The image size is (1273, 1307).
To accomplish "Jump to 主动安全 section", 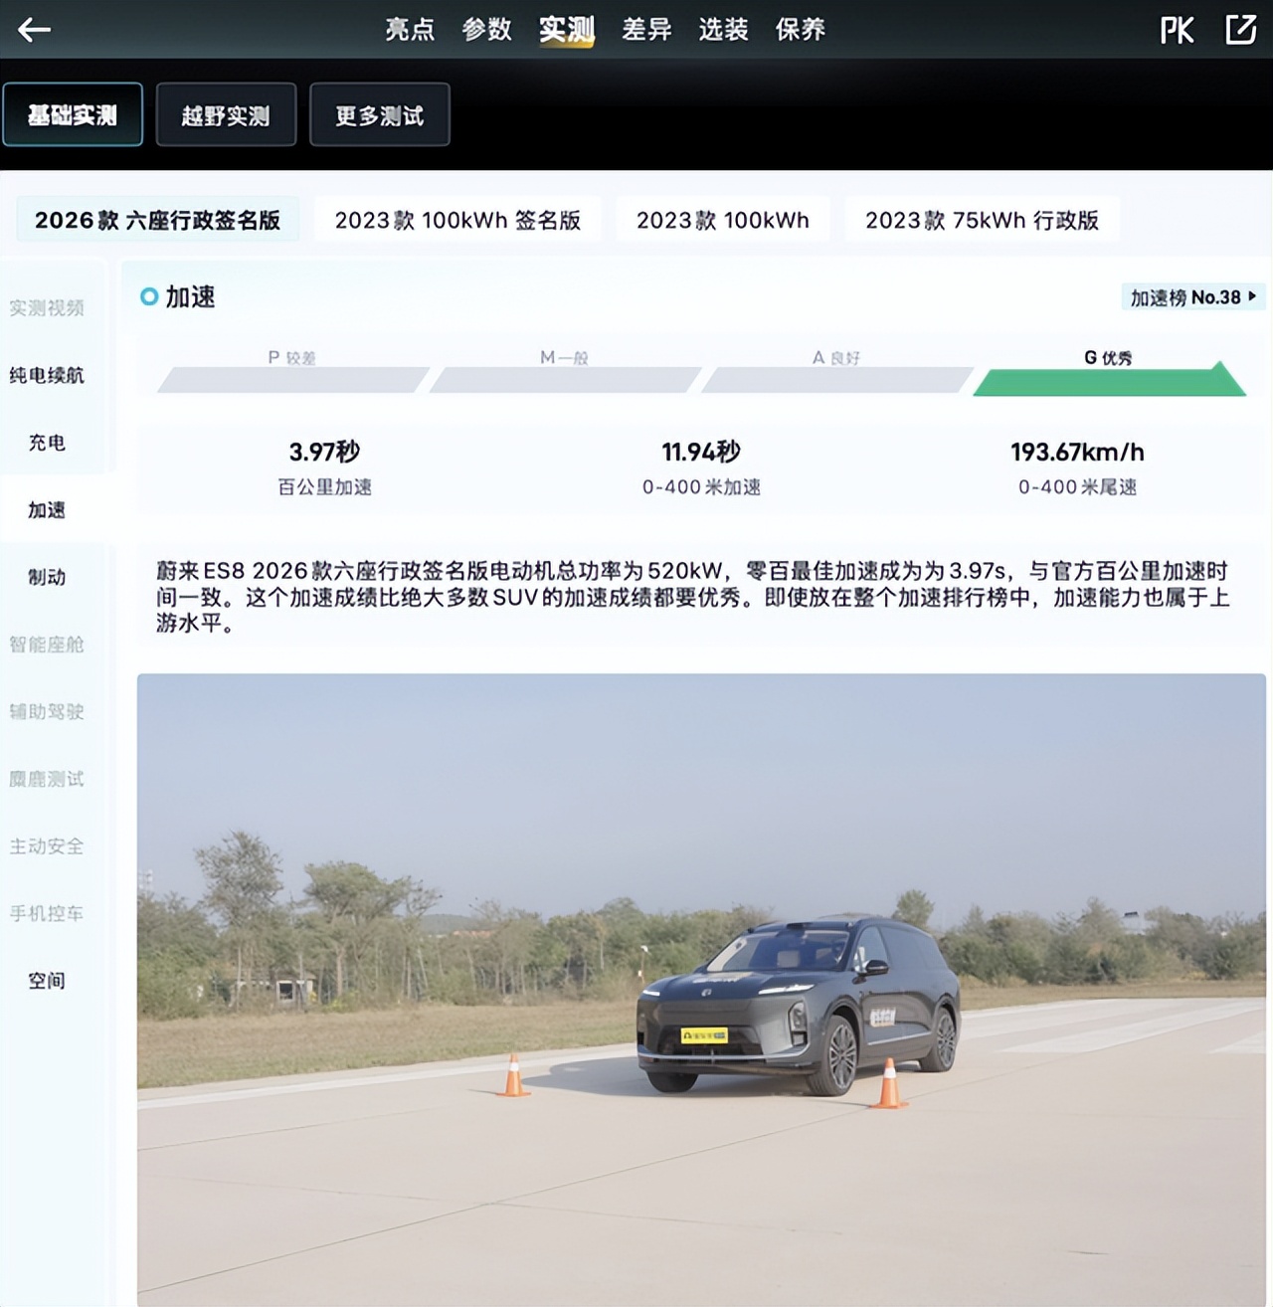I will point(47,846).
